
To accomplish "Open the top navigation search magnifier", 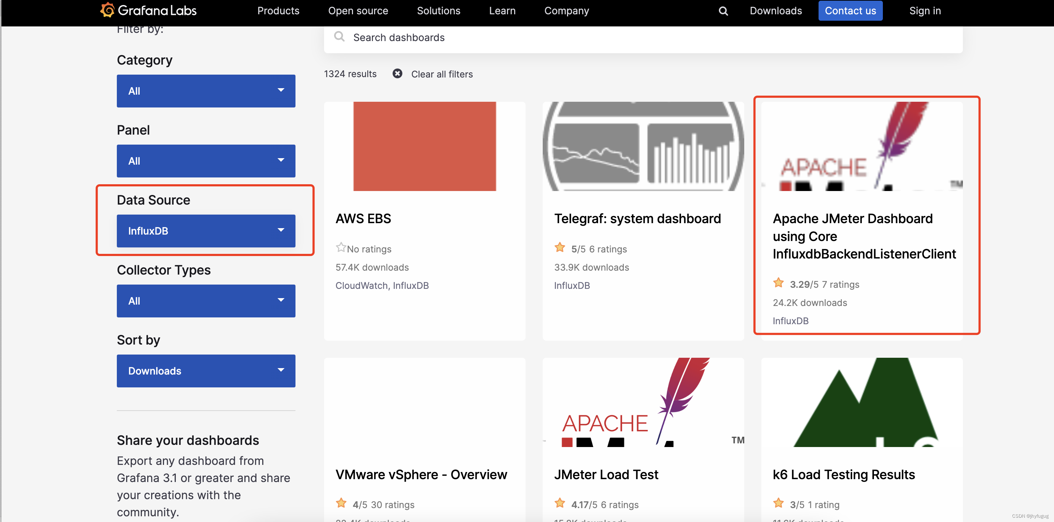I will [x=723, y=11].
